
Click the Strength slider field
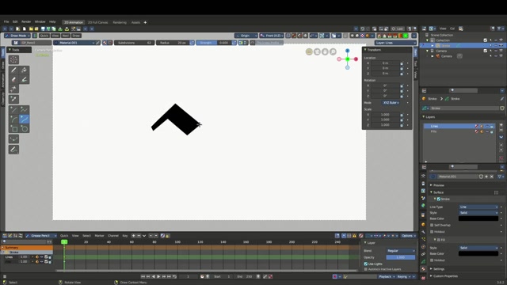(214, 43)
